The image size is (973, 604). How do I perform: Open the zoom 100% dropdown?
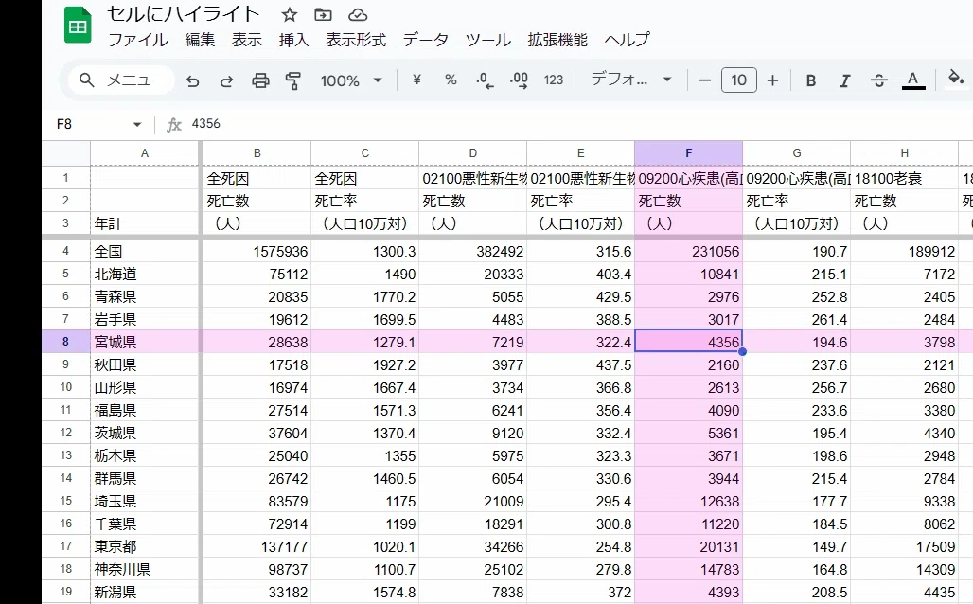point(351,80)
